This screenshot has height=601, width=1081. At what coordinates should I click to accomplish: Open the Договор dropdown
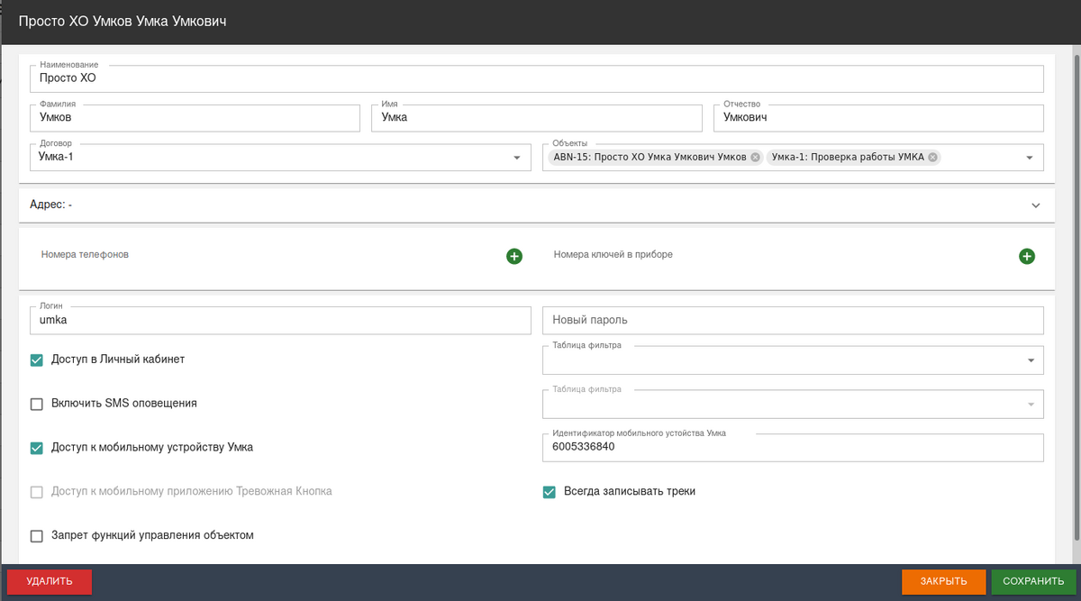(x=516, y=158)
